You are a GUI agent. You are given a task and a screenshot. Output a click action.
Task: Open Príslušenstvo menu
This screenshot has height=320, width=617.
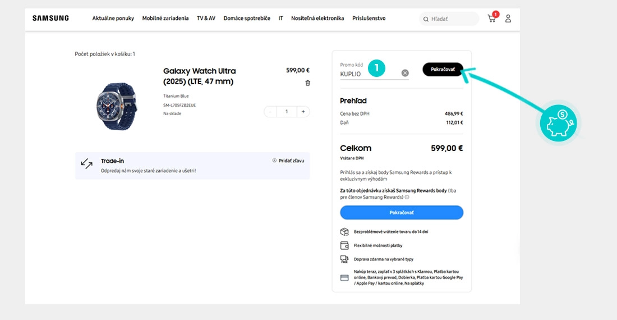click(369, 18)
